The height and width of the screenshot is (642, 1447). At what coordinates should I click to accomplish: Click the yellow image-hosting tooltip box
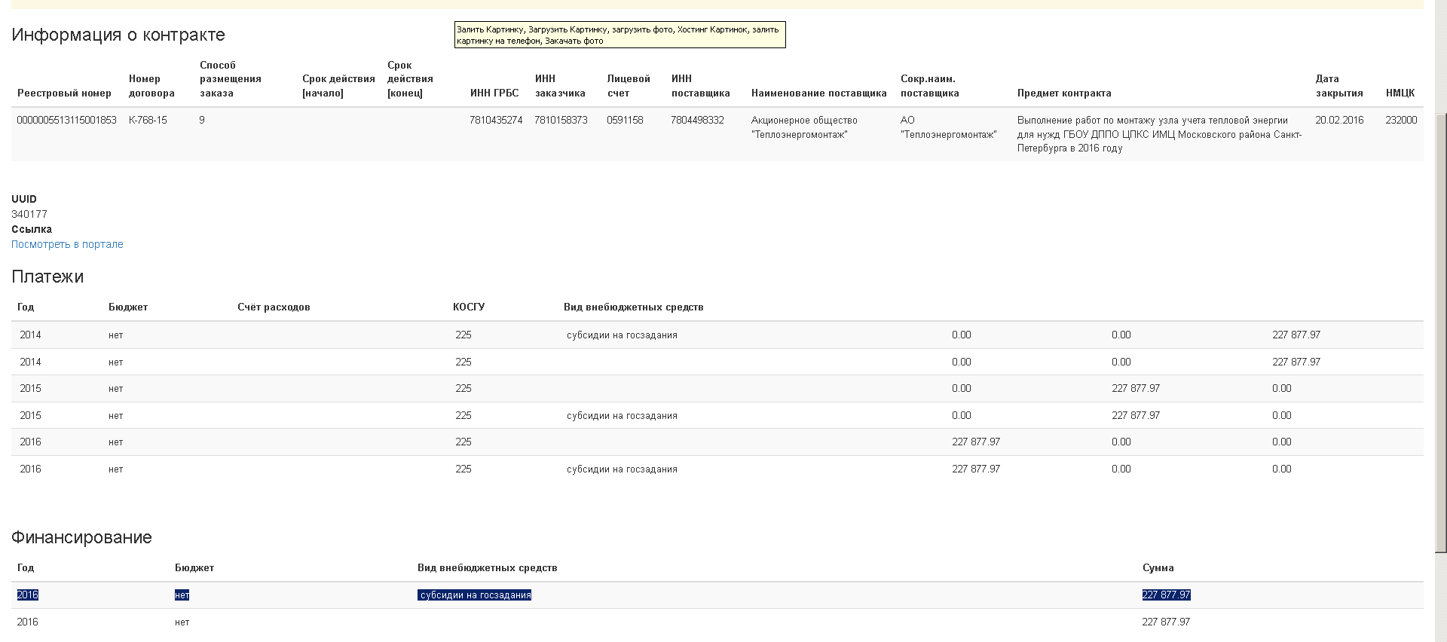tap(619, 35)
